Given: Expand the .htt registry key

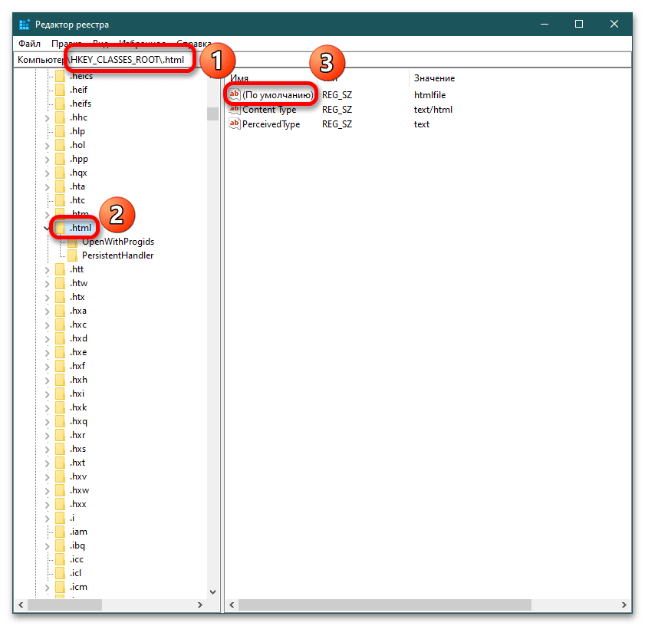Looking at the screenshot, I should point(48,269).
